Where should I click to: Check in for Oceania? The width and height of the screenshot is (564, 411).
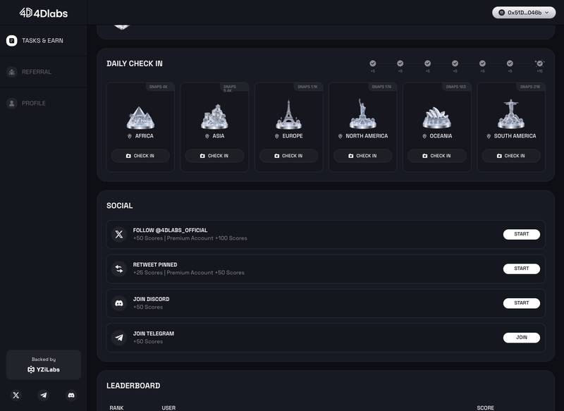tap(436, 156)
